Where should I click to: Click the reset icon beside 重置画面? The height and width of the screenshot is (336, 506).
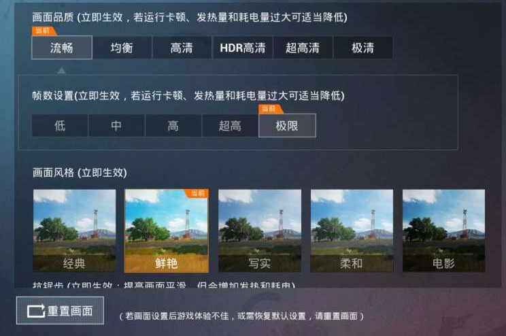click(36, 311)
